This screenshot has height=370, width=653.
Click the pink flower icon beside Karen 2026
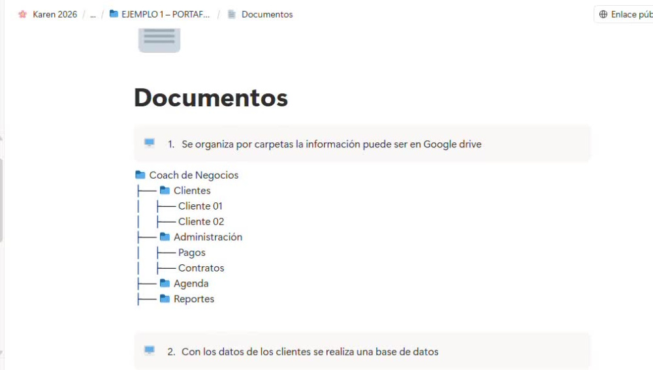(22, 14)
